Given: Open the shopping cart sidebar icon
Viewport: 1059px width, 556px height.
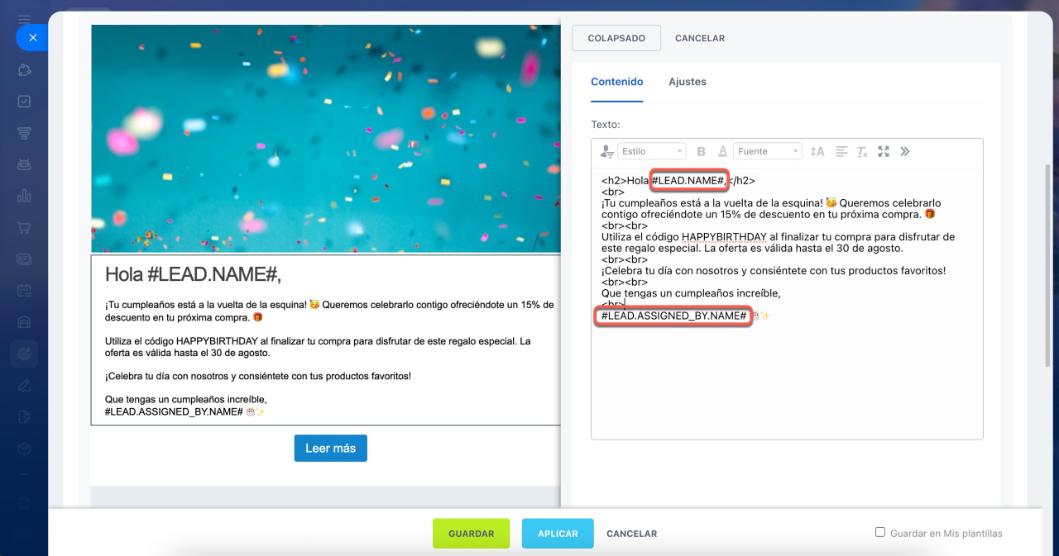Looking at the screenshot, I should pyautogui.click(x=24, y=227).
